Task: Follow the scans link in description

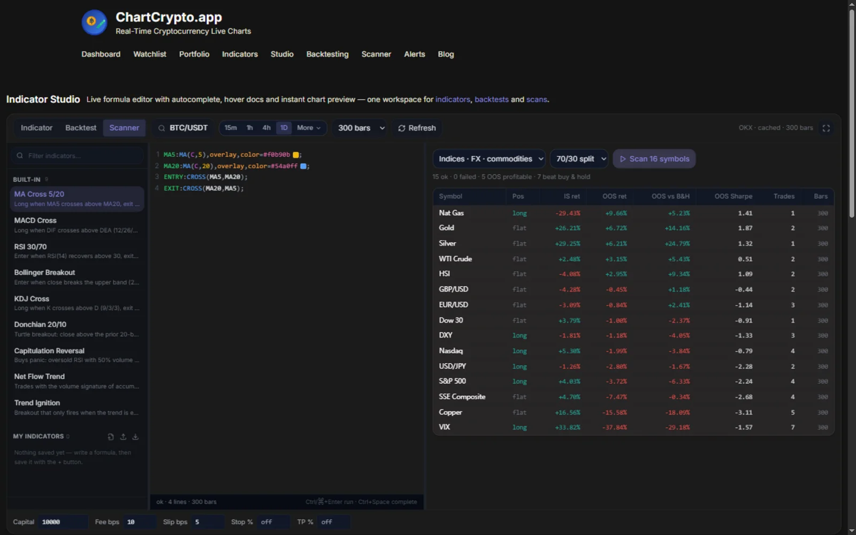Action: 537,100
